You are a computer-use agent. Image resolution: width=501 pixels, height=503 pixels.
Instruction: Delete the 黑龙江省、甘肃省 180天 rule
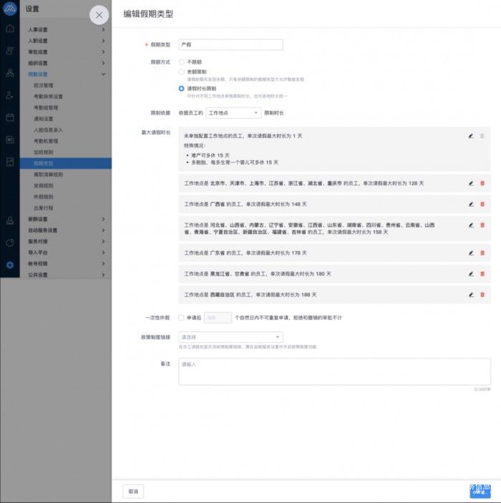[x=482, y=273]
